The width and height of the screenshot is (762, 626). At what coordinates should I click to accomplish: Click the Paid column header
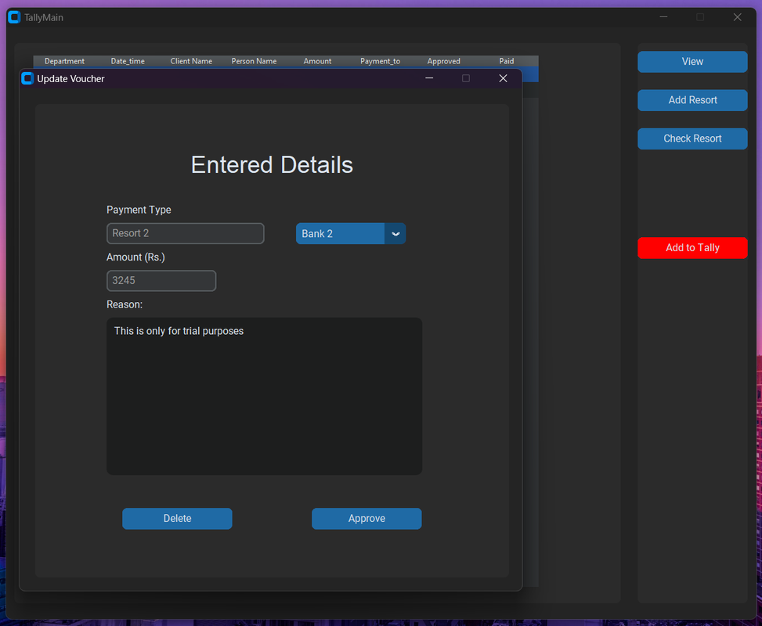pos(507,61)
